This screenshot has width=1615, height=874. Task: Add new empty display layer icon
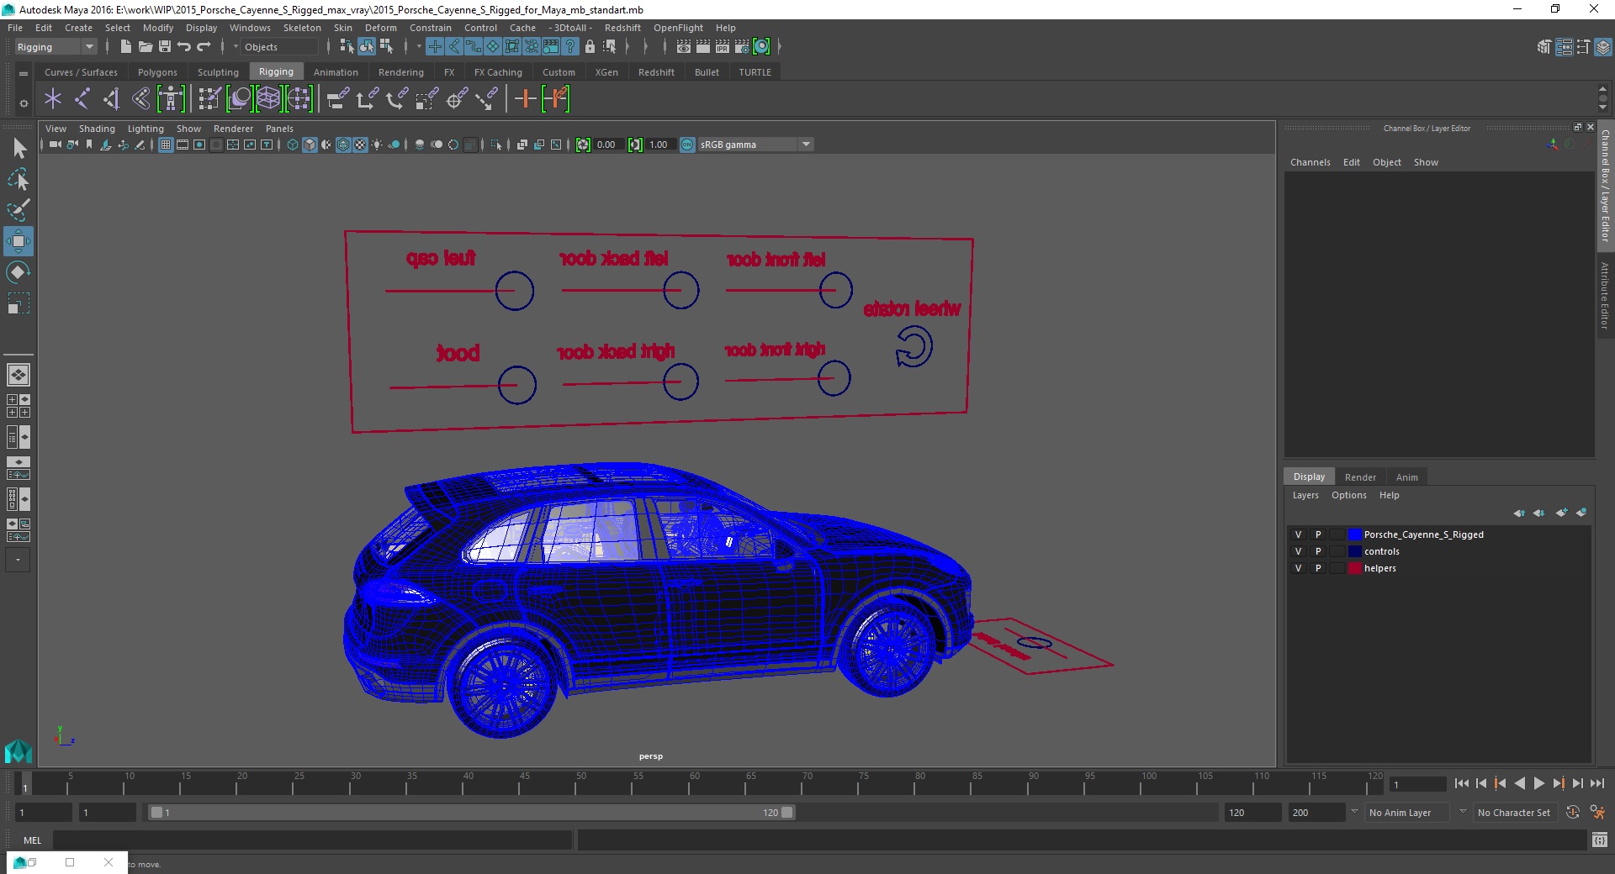(x=1560, y=513)
